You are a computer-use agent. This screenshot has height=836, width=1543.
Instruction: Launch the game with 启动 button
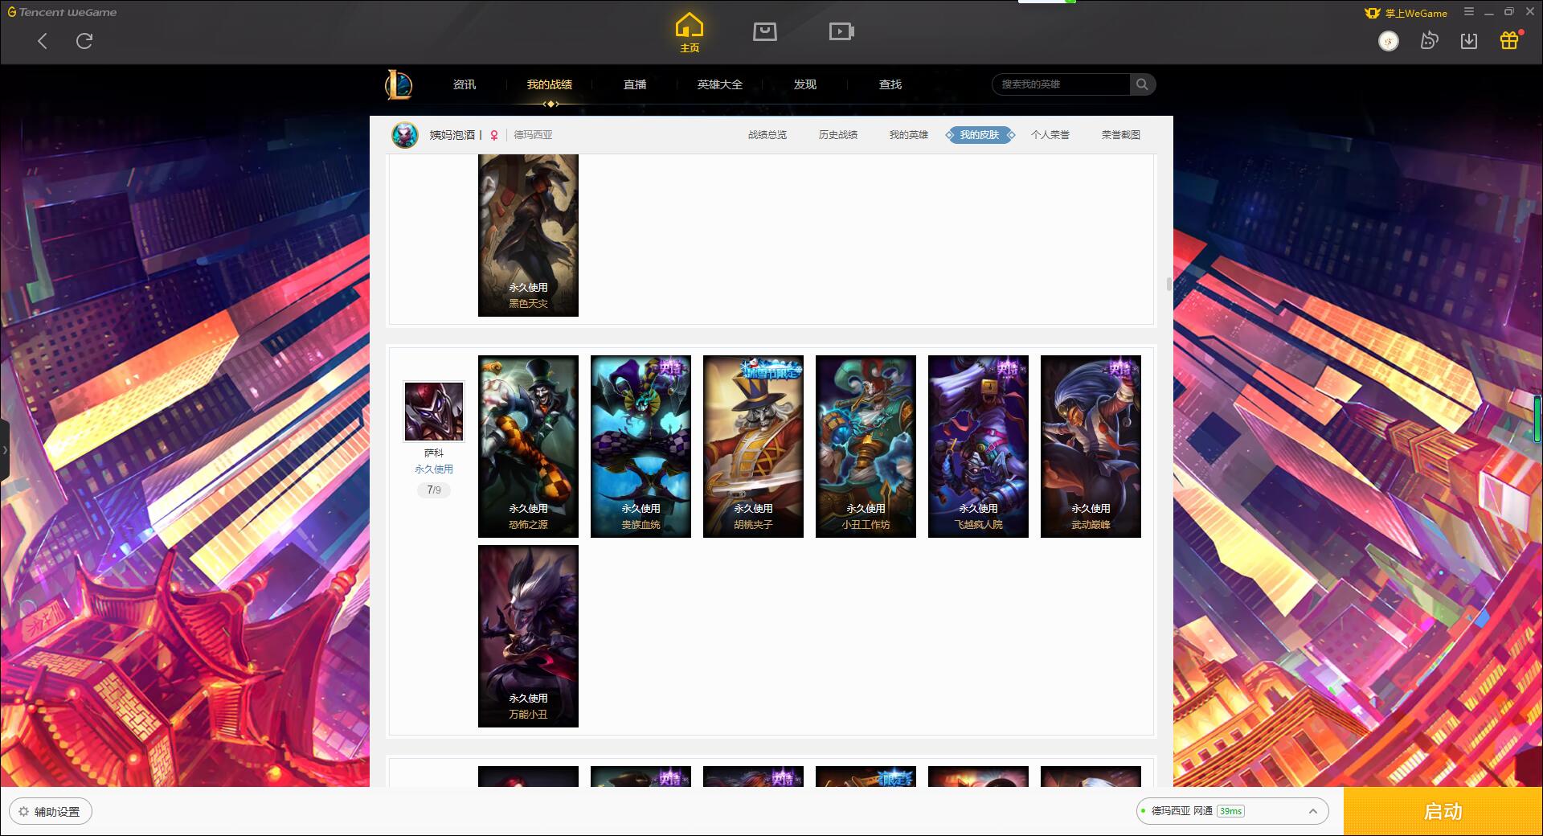point(1443,811)
